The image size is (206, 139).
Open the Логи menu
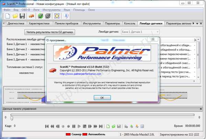36,10
